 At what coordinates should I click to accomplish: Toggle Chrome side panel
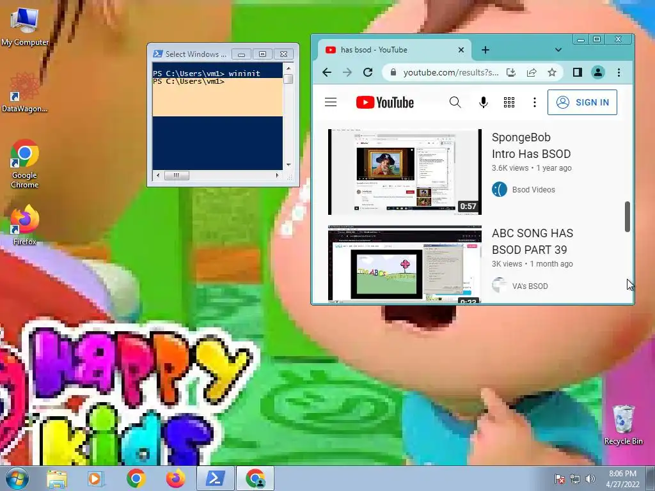pos(578,72)
